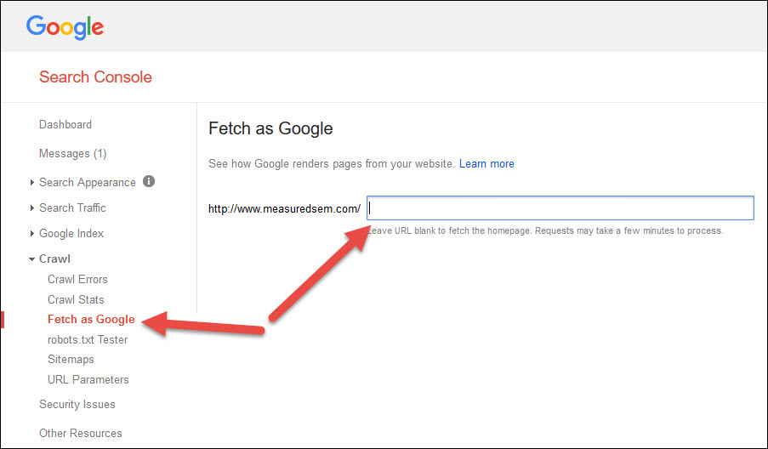768x449 pixels.
Task: Open Sitemaps under Crawl
Action: tap(71, 360)
